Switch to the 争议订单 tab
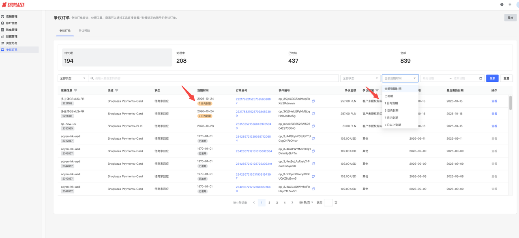 [65, 31]
